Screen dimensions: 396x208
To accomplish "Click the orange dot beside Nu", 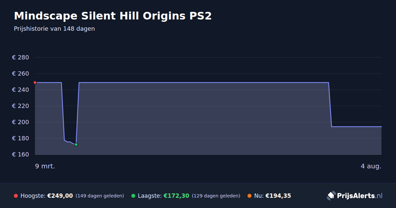I will pos(249,196).
